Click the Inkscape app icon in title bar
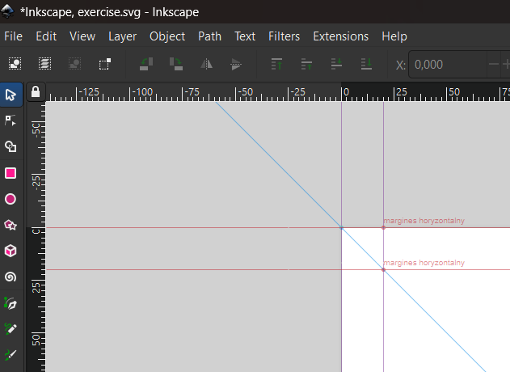Viewport: 510px width, 372px height. (x=7, y=11)
